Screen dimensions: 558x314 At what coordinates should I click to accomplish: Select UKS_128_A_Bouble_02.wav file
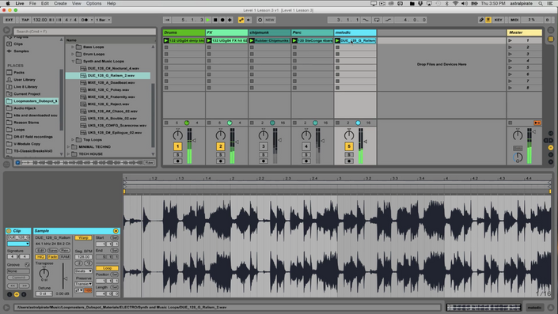(112, 118)
